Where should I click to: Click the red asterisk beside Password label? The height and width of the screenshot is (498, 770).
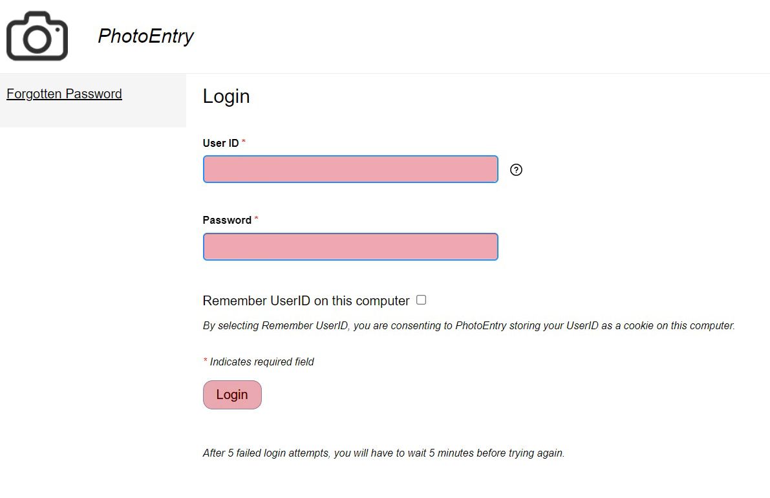(256, 219)
